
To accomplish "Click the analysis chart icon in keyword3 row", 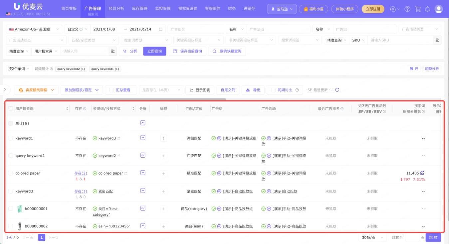I will pos(143,190).
